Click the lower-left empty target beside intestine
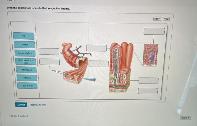Viewport: 197px width, 126px height. pos(50,62)
